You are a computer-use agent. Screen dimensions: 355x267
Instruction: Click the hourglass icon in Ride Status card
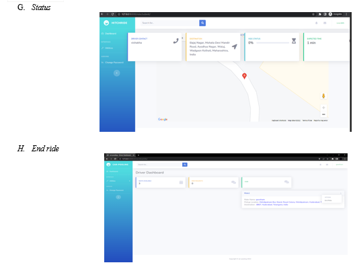[294, 41]
